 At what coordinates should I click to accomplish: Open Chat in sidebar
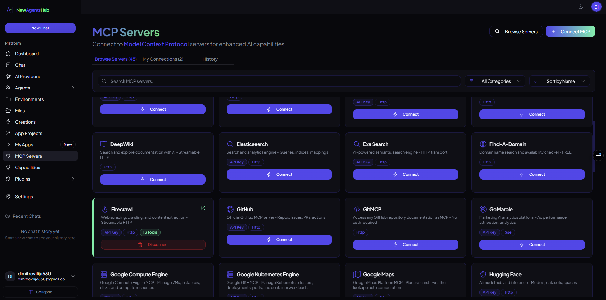pyautogui.click(x=40, y=65)
